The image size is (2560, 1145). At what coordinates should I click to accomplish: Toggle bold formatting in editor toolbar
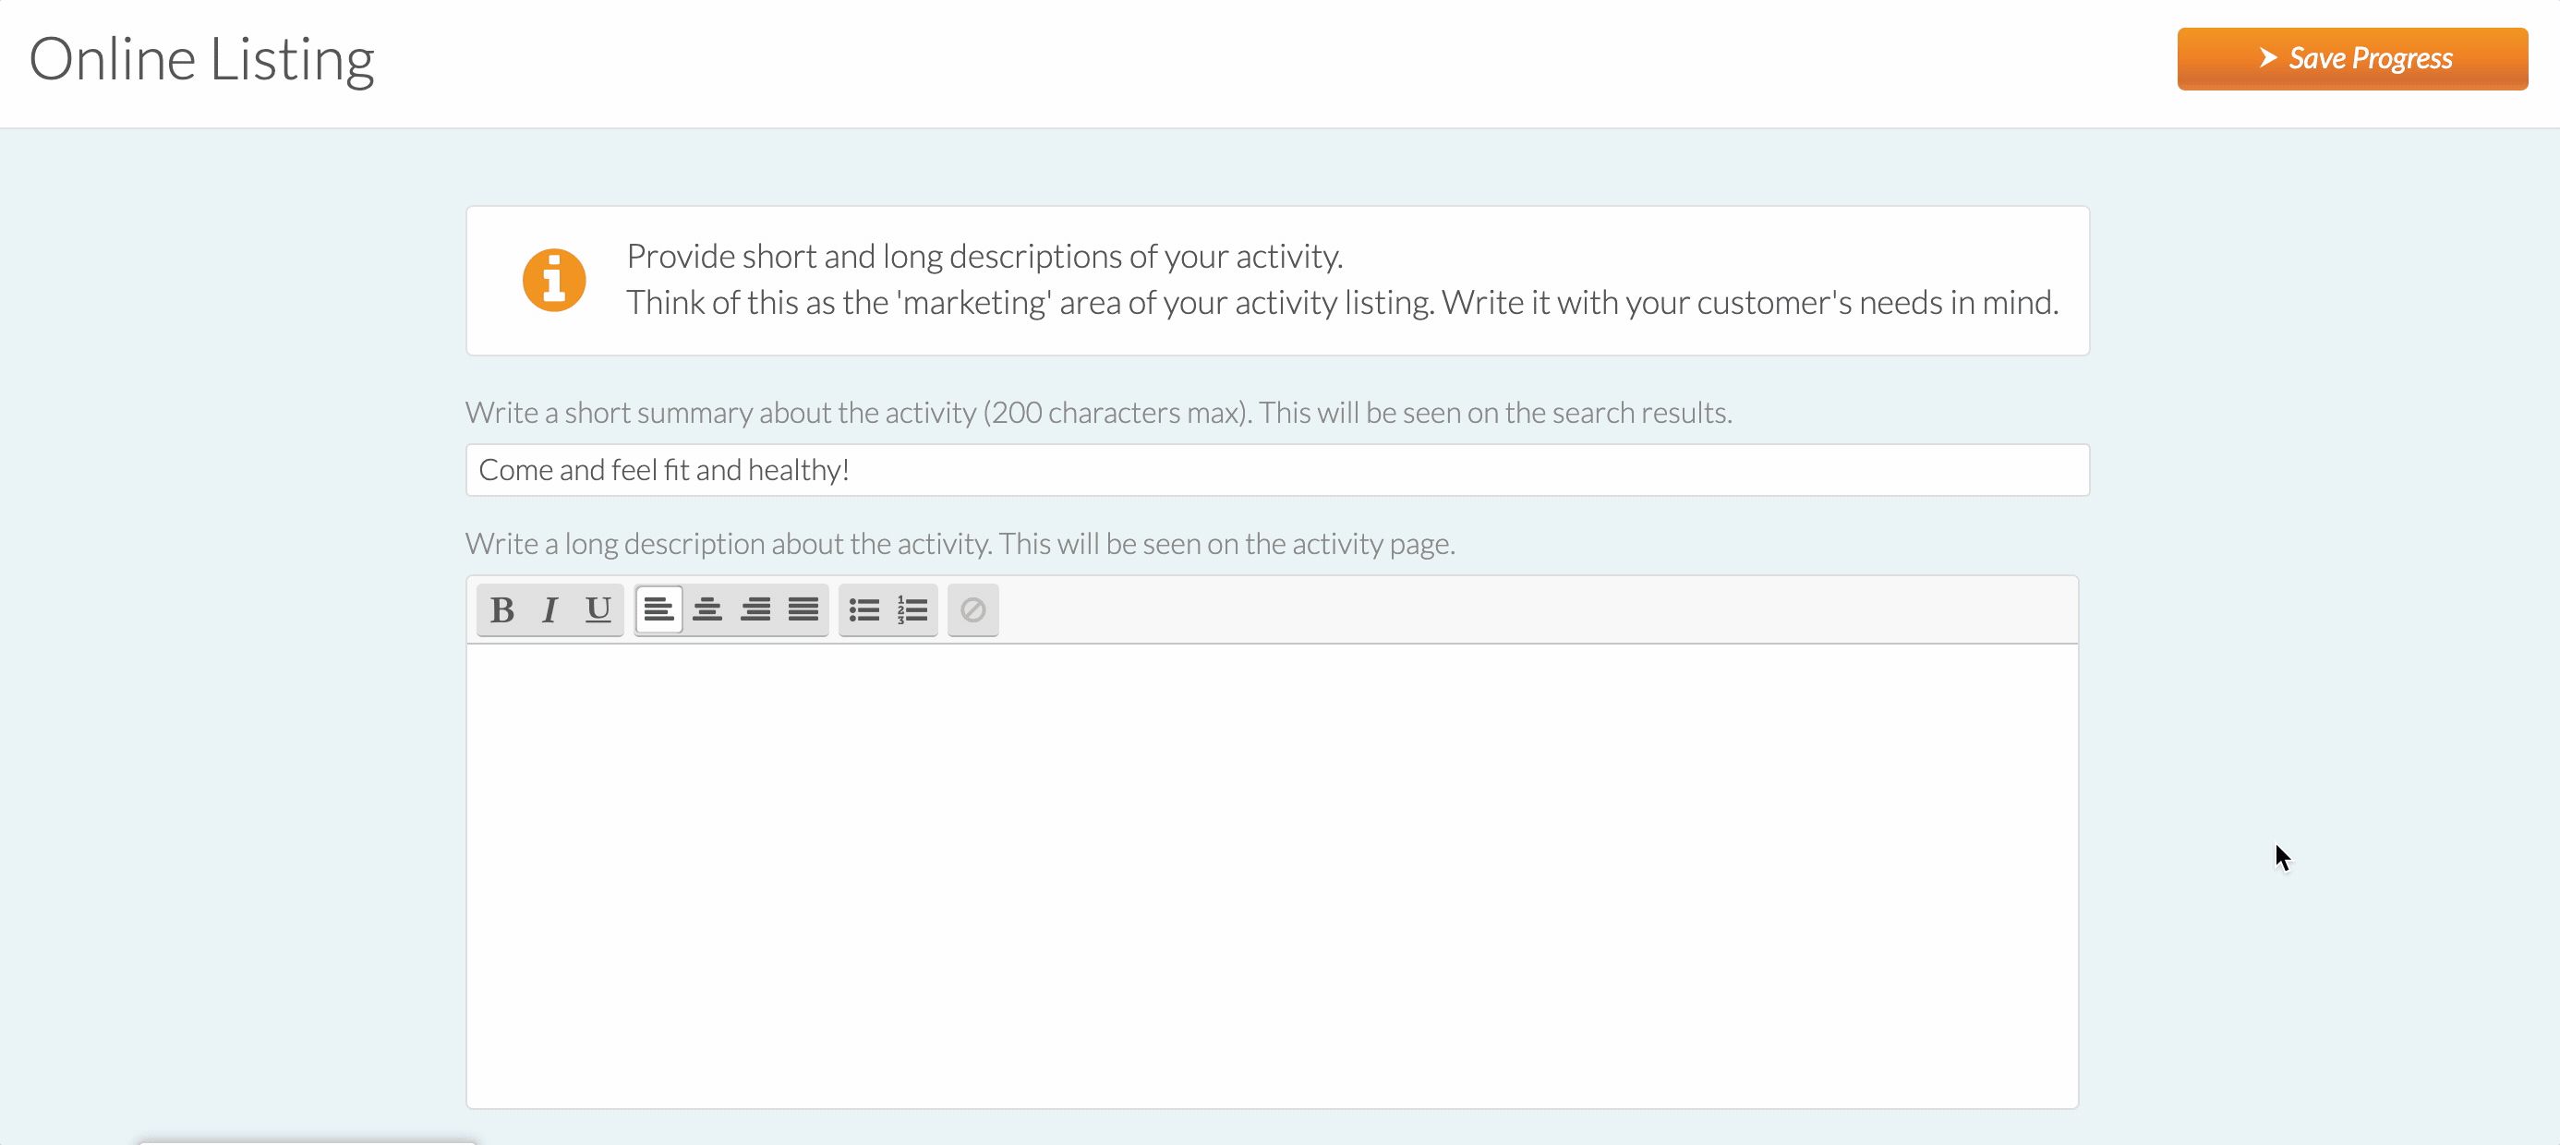501,609
